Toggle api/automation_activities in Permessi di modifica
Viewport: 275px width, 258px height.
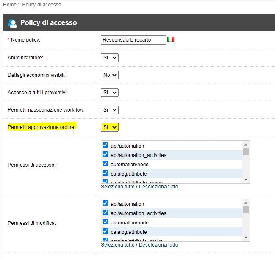pos(105,213)
